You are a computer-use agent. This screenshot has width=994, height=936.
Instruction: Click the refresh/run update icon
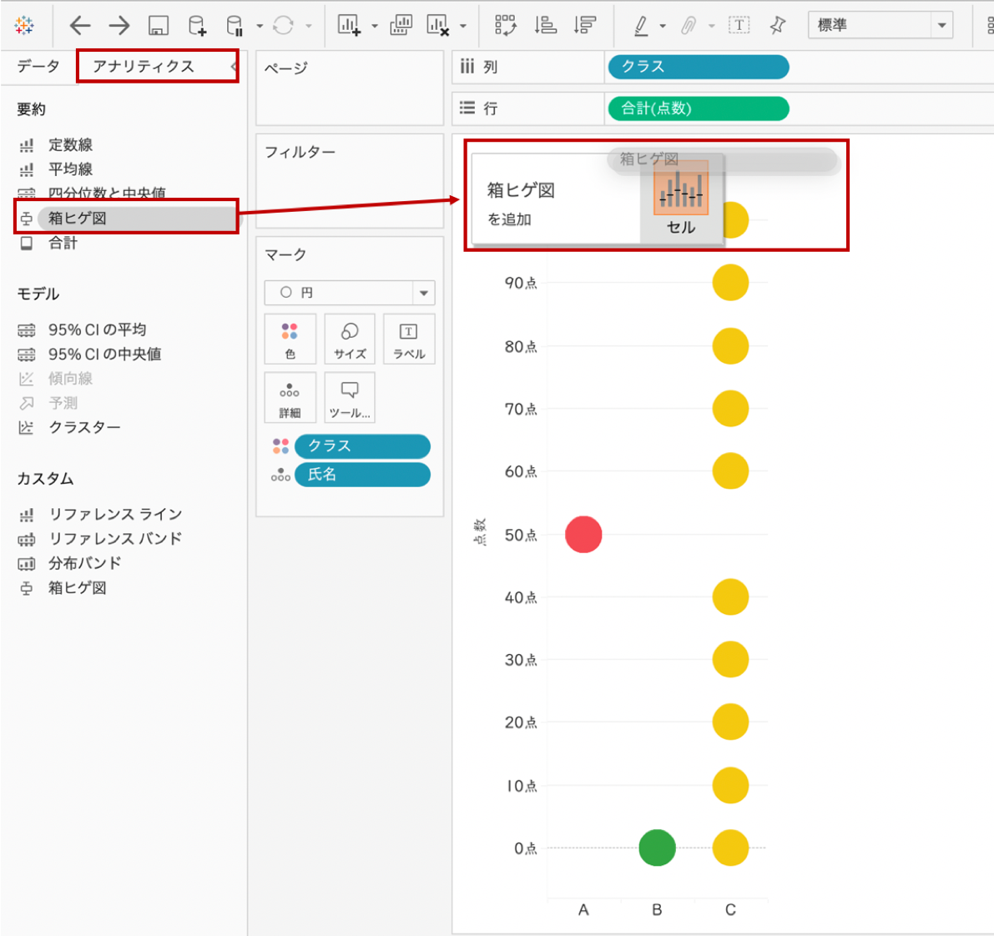click(284, 25)
